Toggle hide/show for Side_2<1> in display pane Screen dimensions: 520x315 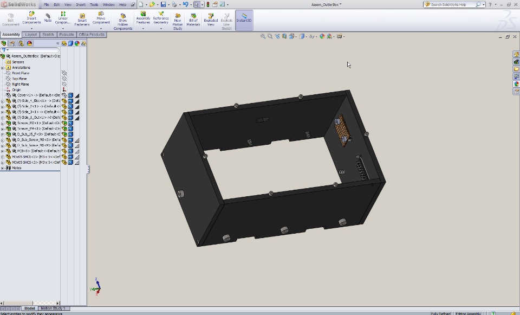64,107
